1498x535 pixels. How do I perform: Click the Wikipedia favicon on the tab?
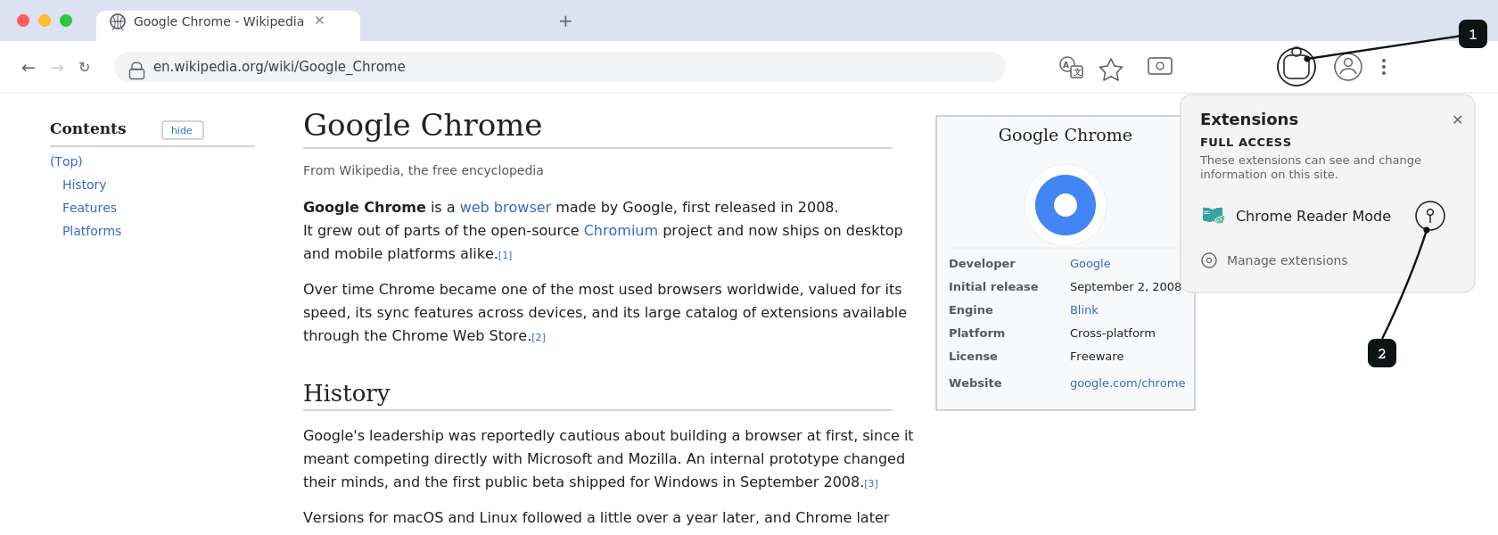pos(118,21)
